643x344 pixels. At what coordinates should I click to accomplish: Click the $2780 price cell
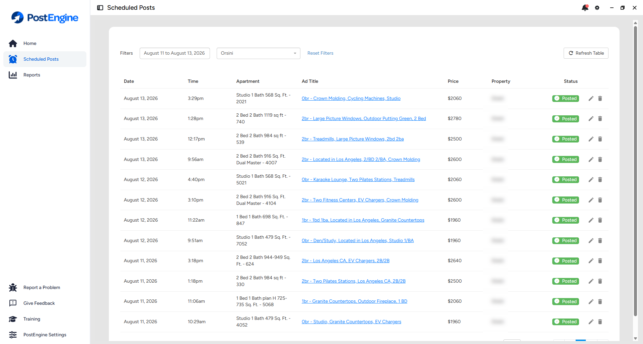click(454, 119)
